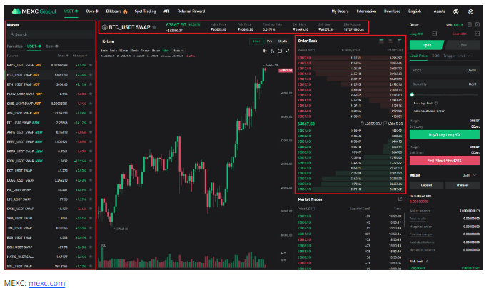Sort market list by Price
Image resolution: width=489 pixels, height=288 pixels.
click(61, 56)
